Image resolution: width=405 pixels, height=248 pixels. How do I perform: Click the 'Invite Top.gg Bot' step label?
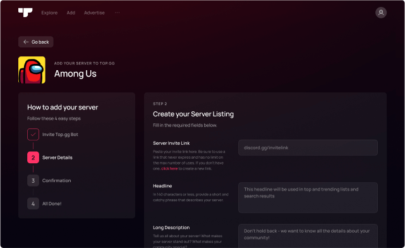60,135
